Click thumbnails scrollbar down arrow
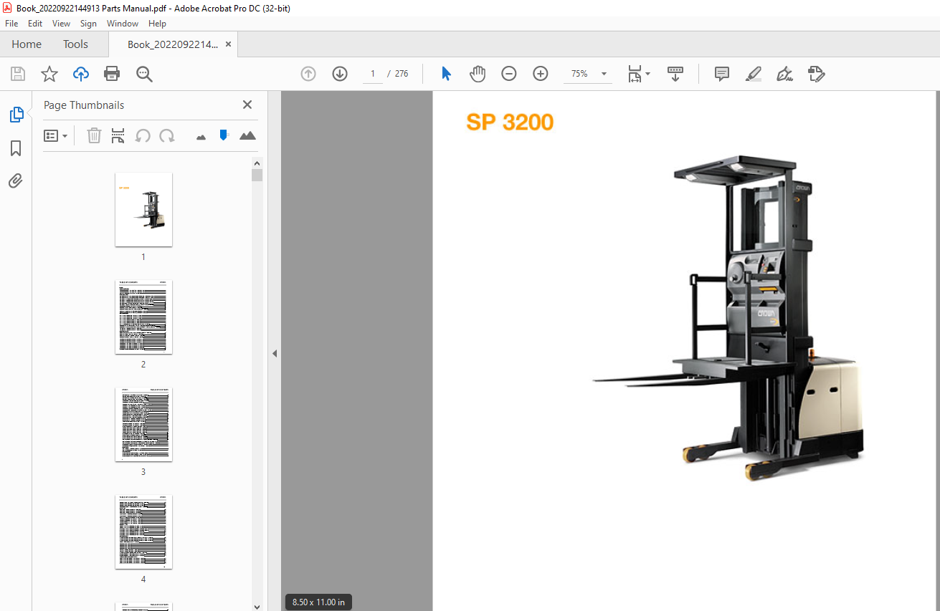This screenshot has height=611, width=940. (257, 606)
